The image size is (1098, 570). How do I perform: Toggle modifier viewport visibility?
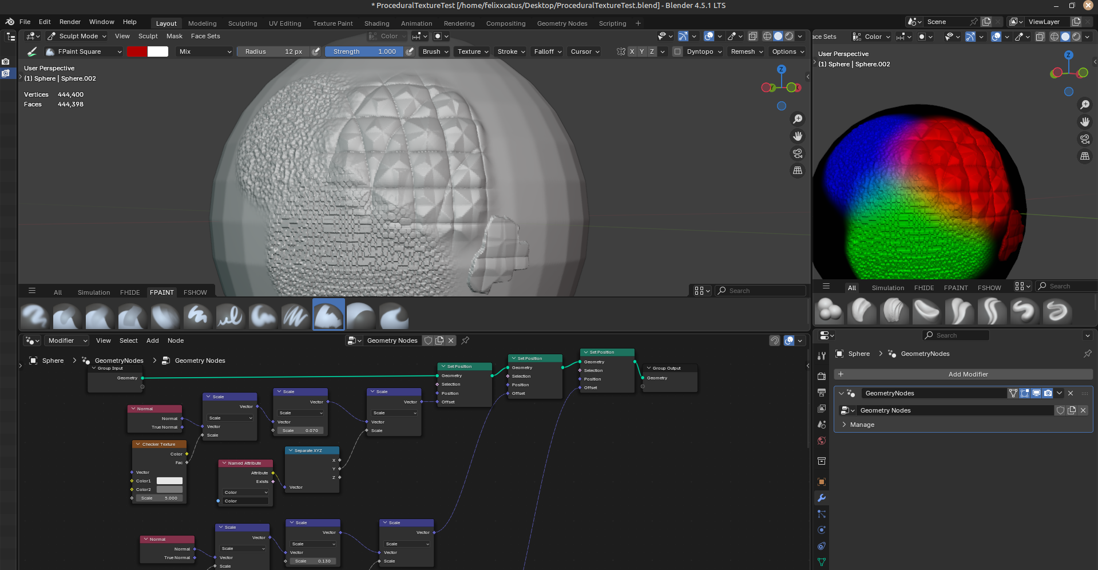click(x=1036, y=393)
